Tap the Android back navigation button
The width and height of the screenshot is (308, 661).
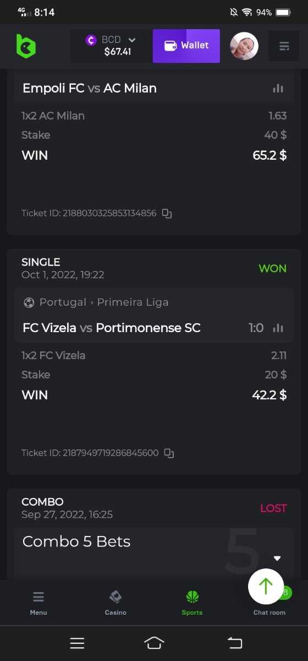pos(235,643)
